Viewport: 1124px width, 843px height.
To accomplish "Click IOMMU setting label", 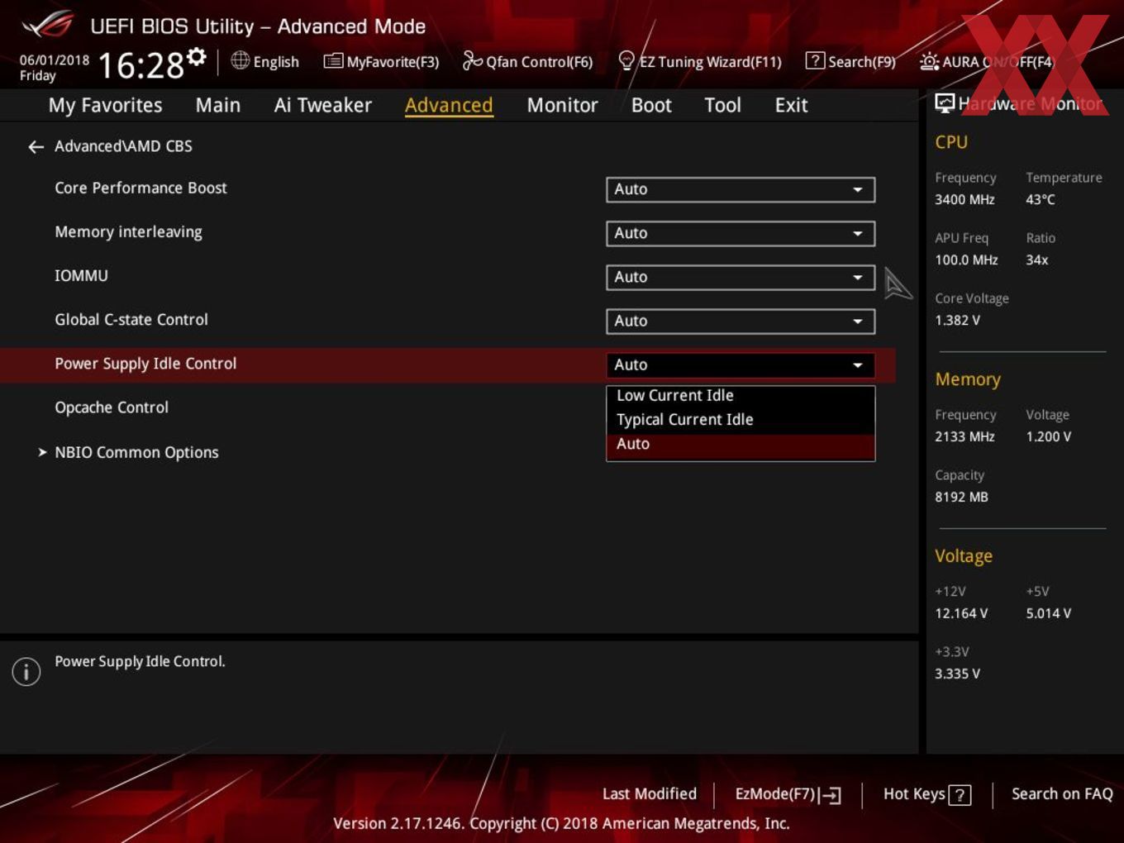I will click(x=81, y=276).
